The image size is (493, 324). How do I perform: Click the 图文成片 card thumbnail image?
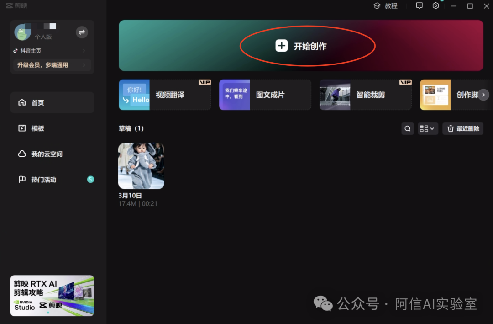235,95
